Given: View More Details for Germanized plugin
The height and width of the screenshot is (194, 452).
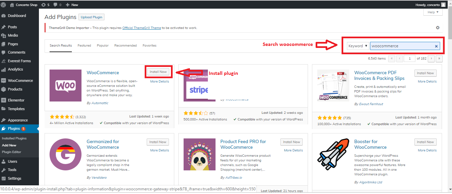Looking at the screenshot, I should (x=160, y=150).
